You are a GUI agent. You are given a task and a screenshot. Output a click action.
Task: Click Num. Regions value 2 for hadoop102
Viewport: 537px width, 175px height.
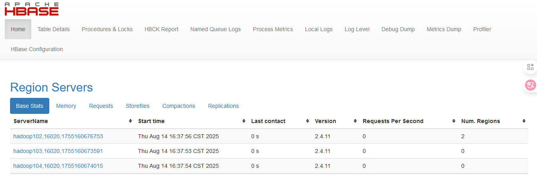pyautogui.click(x=463, y=136)
